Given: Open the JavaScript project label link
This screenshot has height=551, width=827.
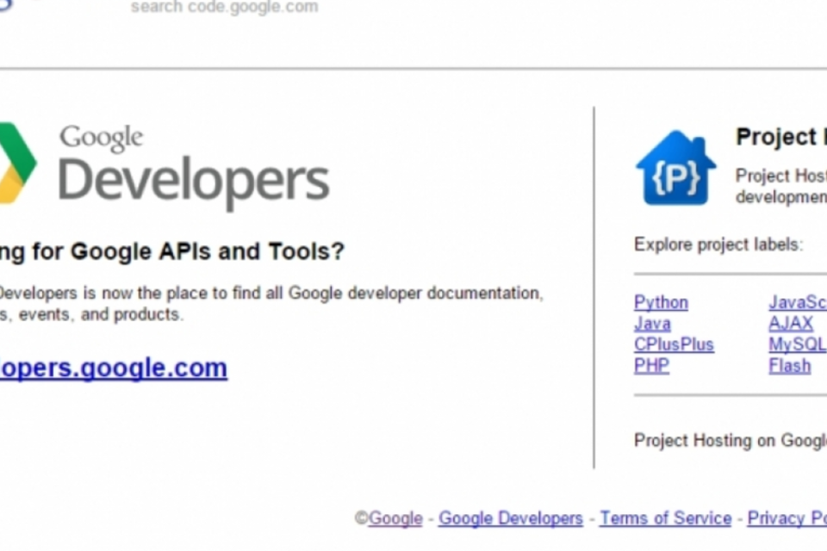Looking at the screenshot, I should pos(798,302).
